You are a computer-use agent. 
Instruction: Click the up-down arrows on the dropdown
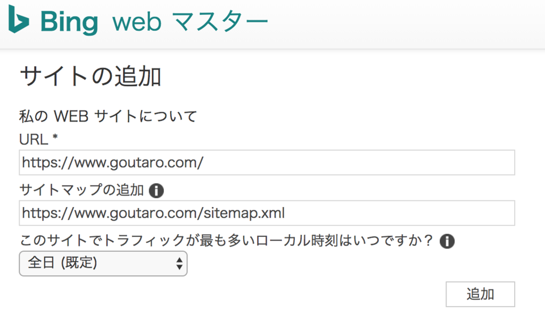coord(179,263)
